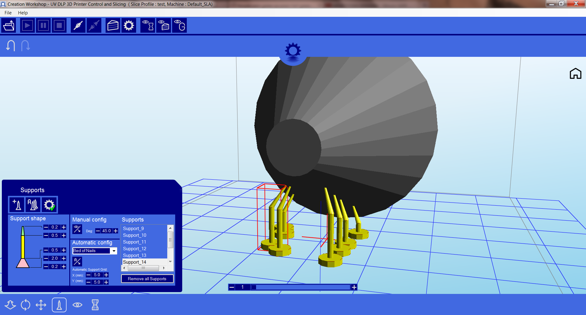Image resolution: width=586 pixels, height=315 pixels.
Task: Open the Help menu
Action: coord(23,13)
